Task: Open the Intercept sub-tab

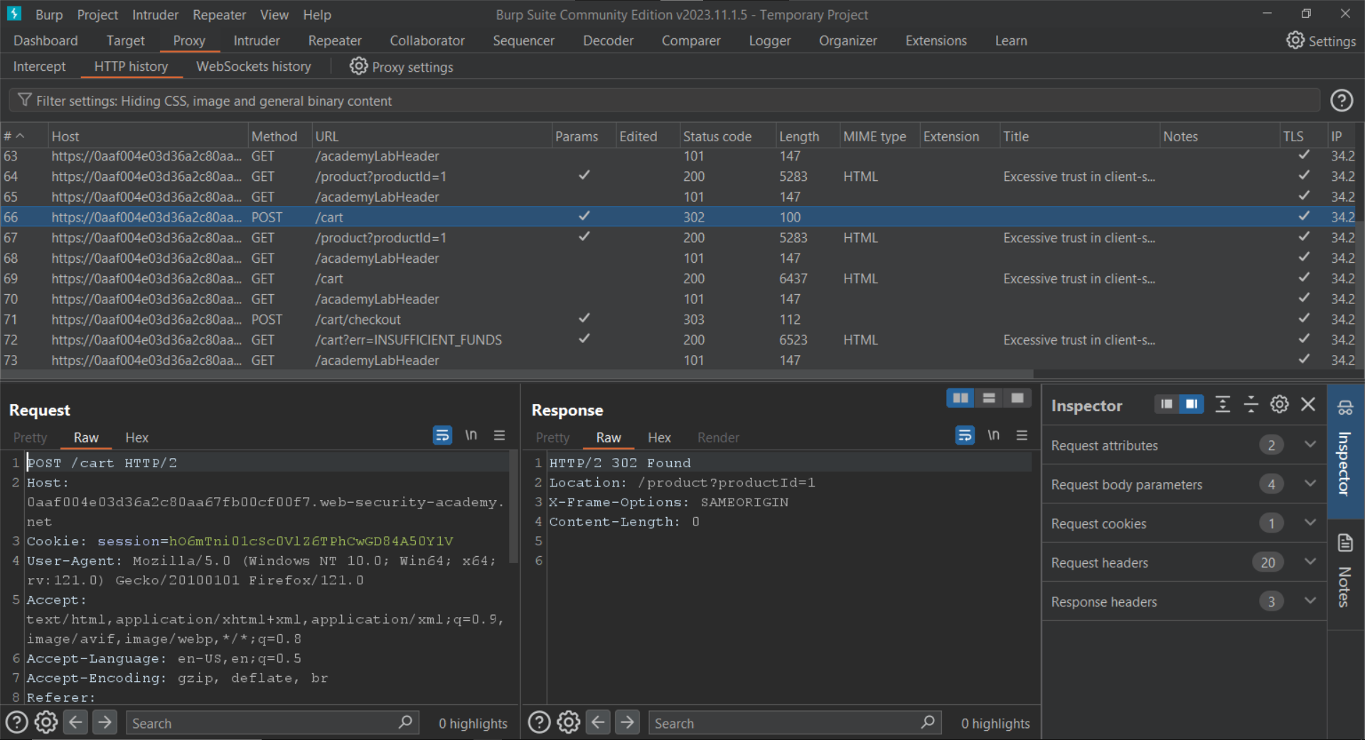Action: [x=39, y=67]
